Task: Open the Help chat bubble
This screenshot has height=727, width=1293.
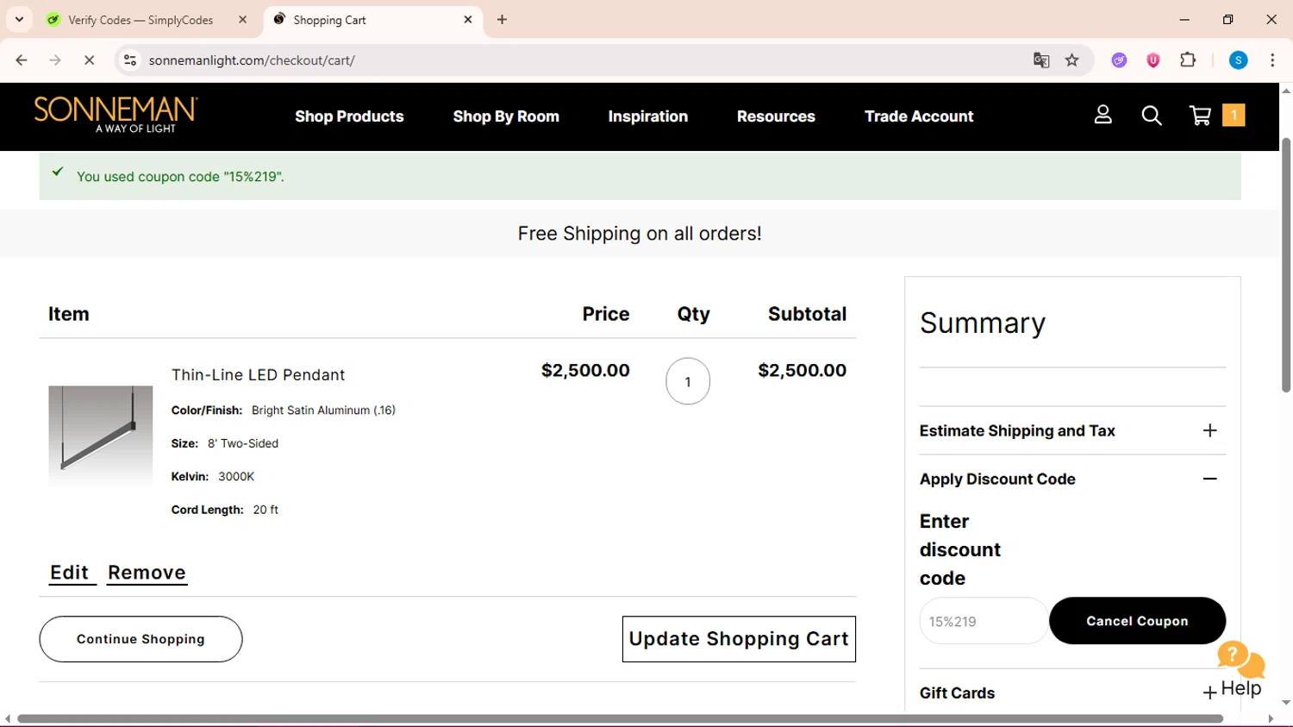Action: click(x=1240, y=669)
